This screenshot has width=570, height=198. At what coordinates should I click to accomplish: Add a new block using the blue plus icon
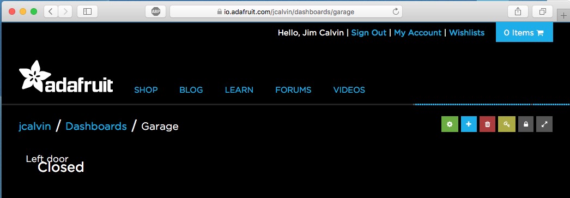point(469,124)
